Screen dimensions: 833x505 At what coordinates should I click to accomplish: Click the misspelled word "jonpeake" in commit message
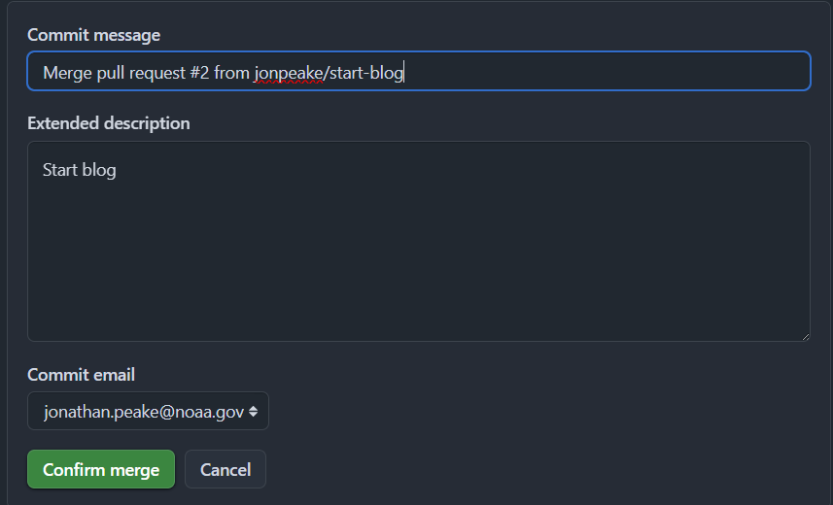coord(289,73)
